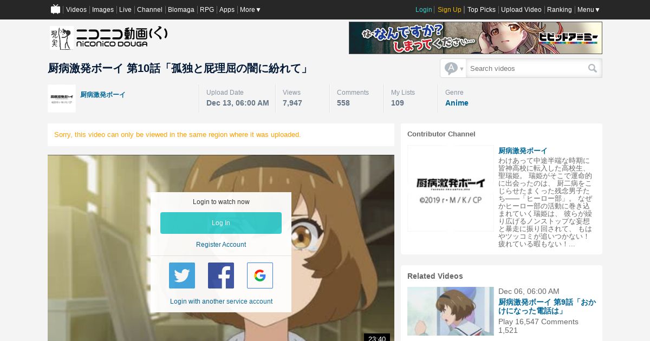Click the Comments count 558
The height and width of the screenshot is (341, 650).
[x=343, y=103]
